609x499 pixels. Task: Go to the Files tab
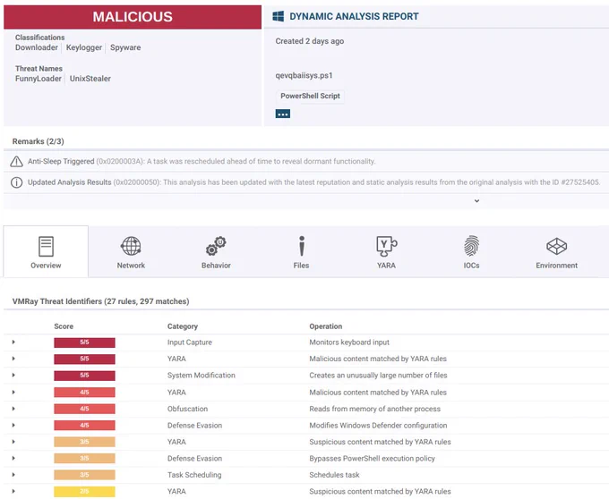coord(301,251)
